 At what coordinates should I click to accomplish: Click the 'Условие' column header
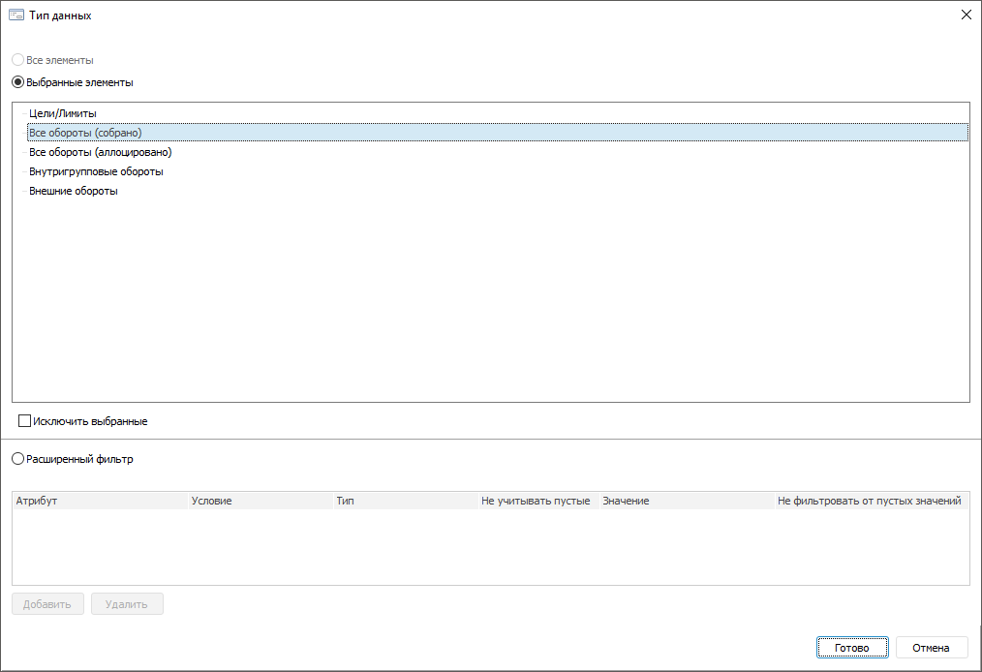261,501
